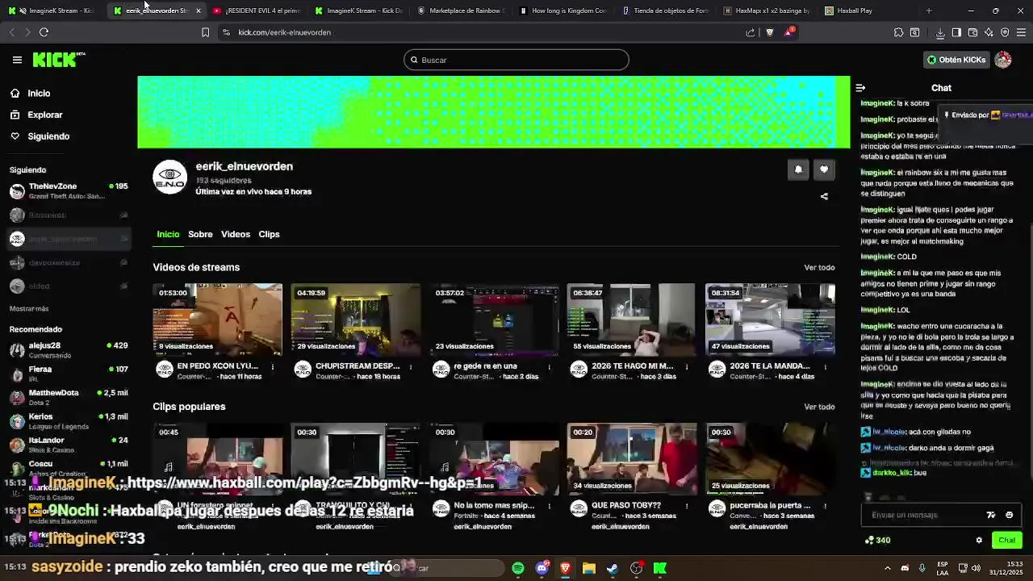Open the hamburger sidebar menu next to the KICK logo
Viewport: 1033px width, 581px height.
[x=17, y=60]
